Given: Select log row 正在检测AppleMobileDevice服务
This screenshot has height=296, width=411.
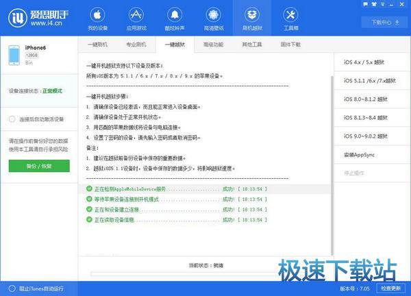Looking at the screenshot, I should pyautogui.click(x=204, y=189).
